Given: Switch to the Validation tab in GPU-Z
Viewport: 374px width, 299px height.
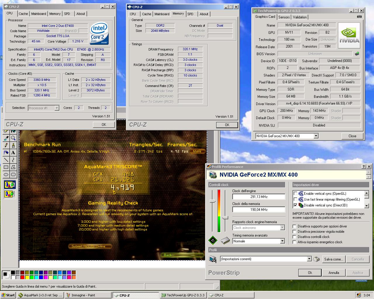Looking at the screenshot, I should click(300, 17).
